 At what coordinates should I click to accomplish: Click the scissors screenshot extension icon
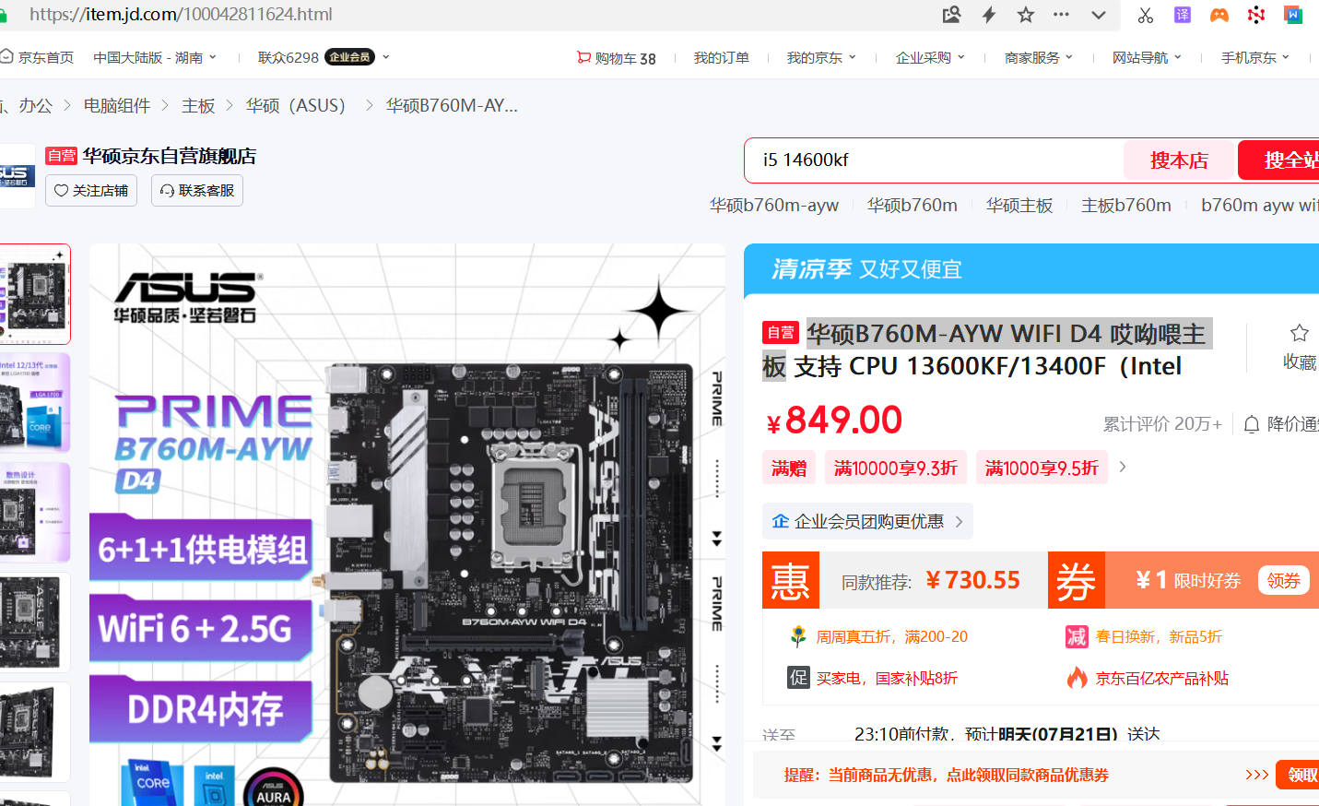pyautogui.click(x=1145, y=15)
